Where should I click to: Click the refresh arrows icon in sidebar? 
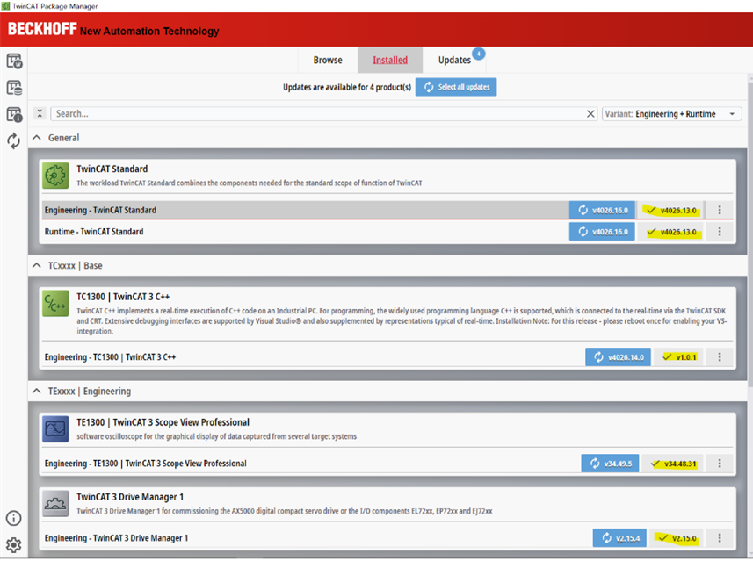[14, 140]
